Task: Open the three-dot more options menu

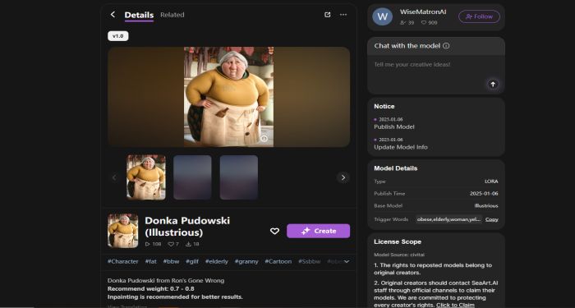Action: pos(343,15)
